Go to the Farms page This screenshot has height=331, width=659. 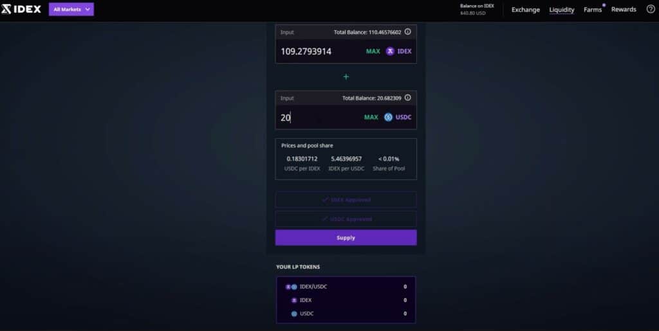[592, 10]
